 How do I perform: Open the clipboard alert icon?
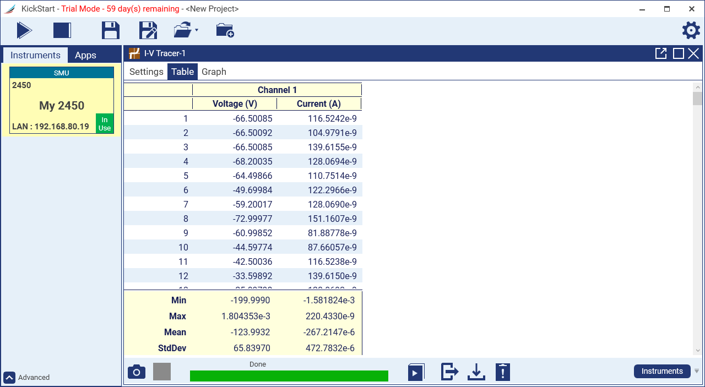(x=502, y=372)
